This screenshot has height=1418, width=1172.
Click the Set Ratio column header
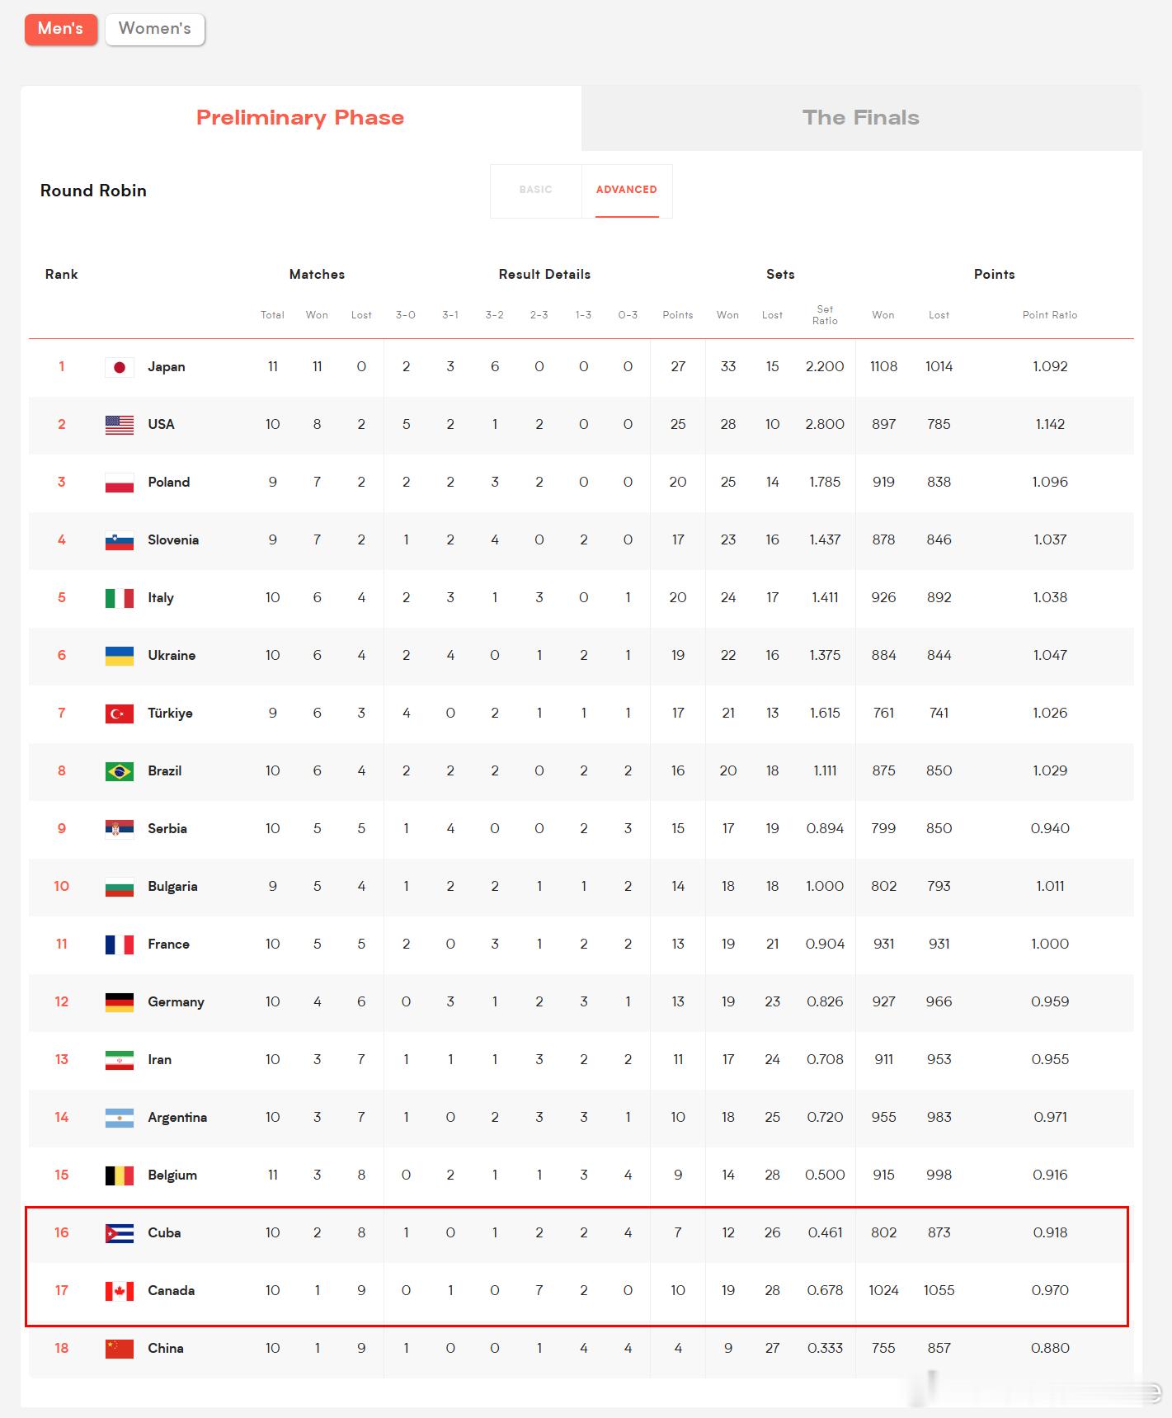click(x=825, y=315)
